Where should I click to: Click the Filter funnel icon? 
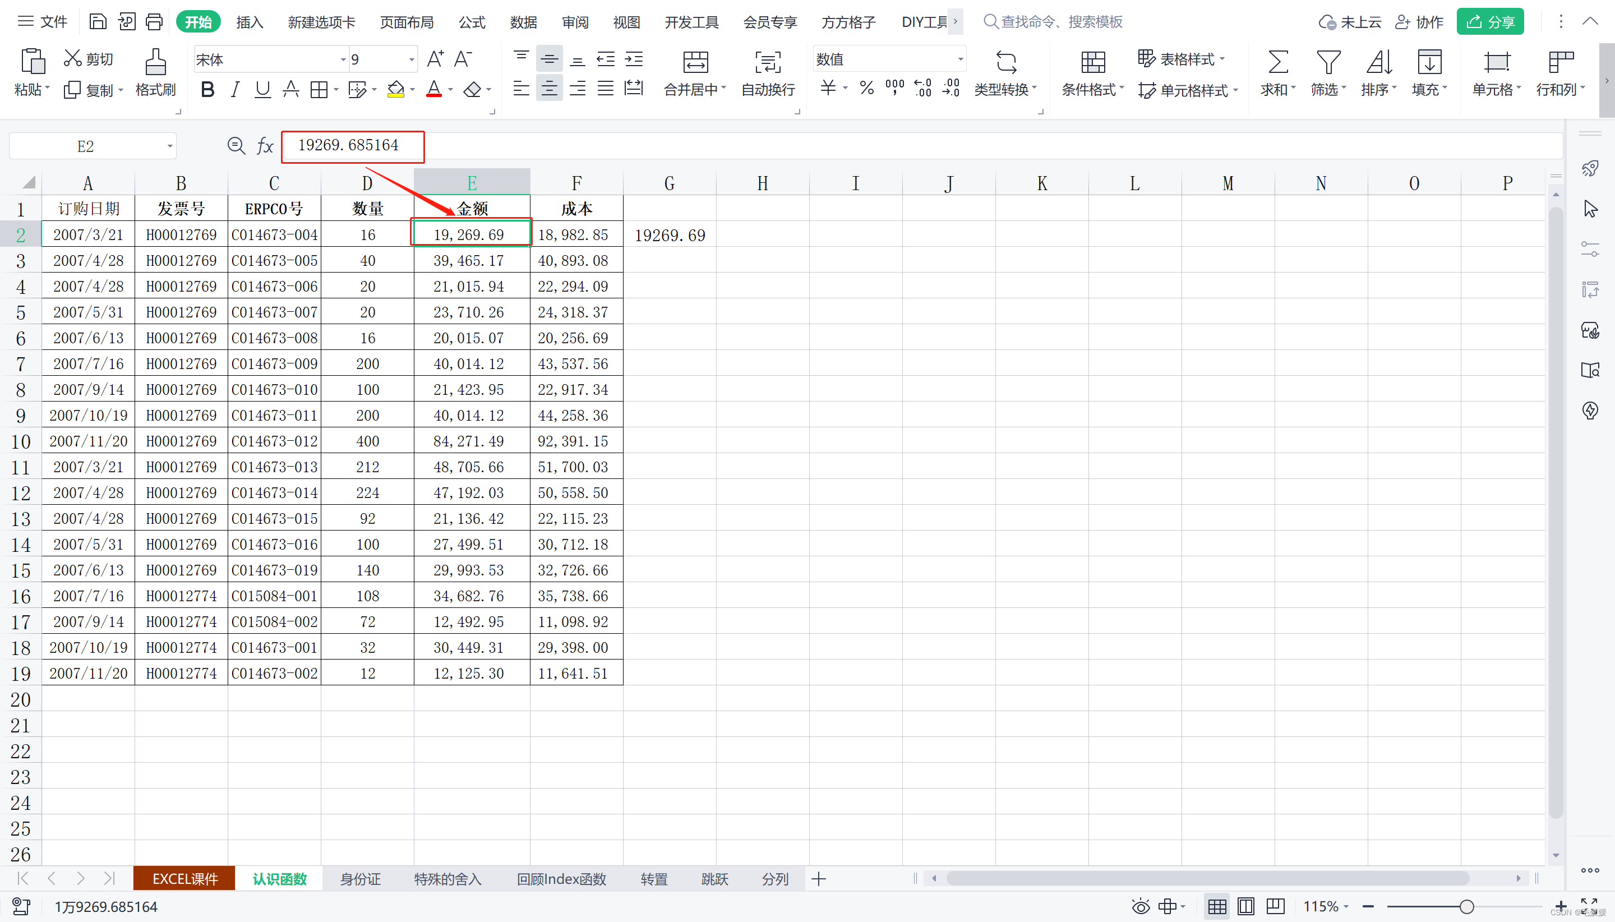[1328, 62]
